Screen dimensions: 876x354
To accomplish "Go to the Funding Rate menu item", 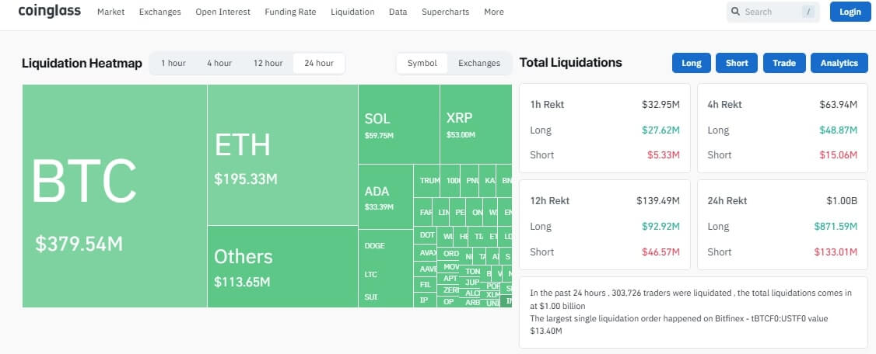I will (290, 12).
